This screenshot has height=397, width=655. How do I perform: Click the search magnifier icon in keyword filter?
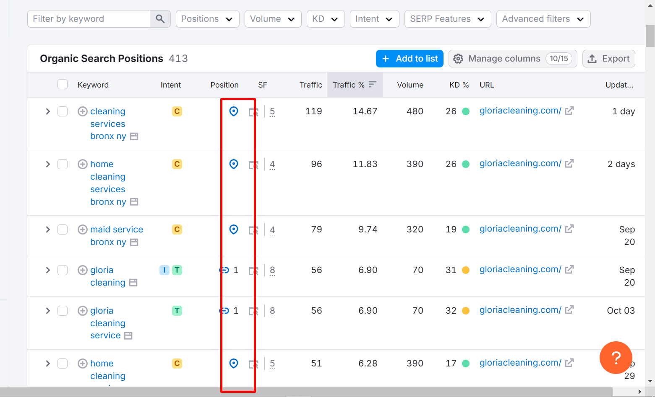tap(160, 19)
